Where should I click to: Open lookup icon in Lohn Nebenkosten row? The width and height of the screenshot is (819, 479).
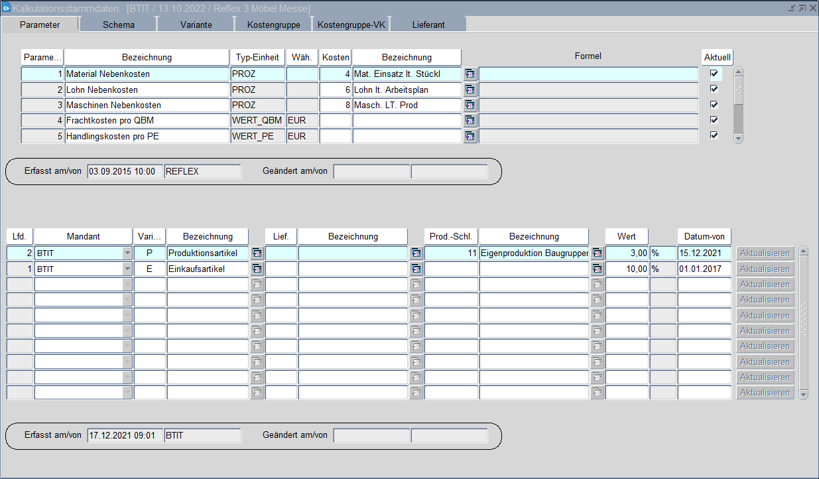click(x=470, y=90)
